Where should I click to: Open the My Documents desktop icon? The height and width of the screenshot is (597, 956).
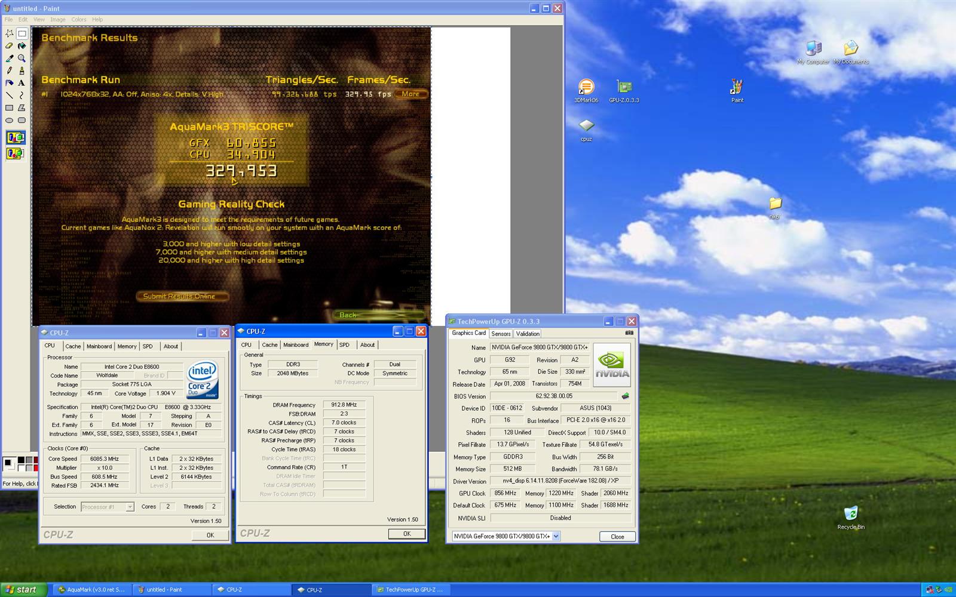[x=851, y=53]
